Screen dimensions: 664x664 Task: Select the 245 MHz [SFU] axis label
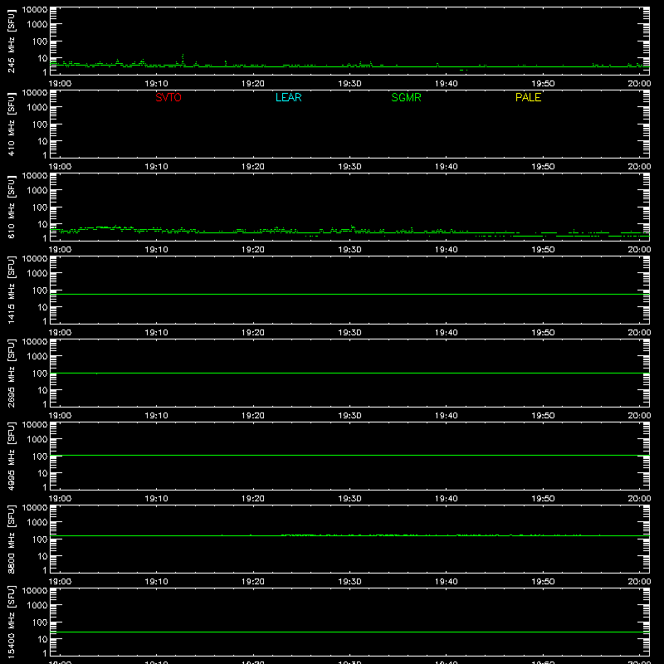pos(12,41)
